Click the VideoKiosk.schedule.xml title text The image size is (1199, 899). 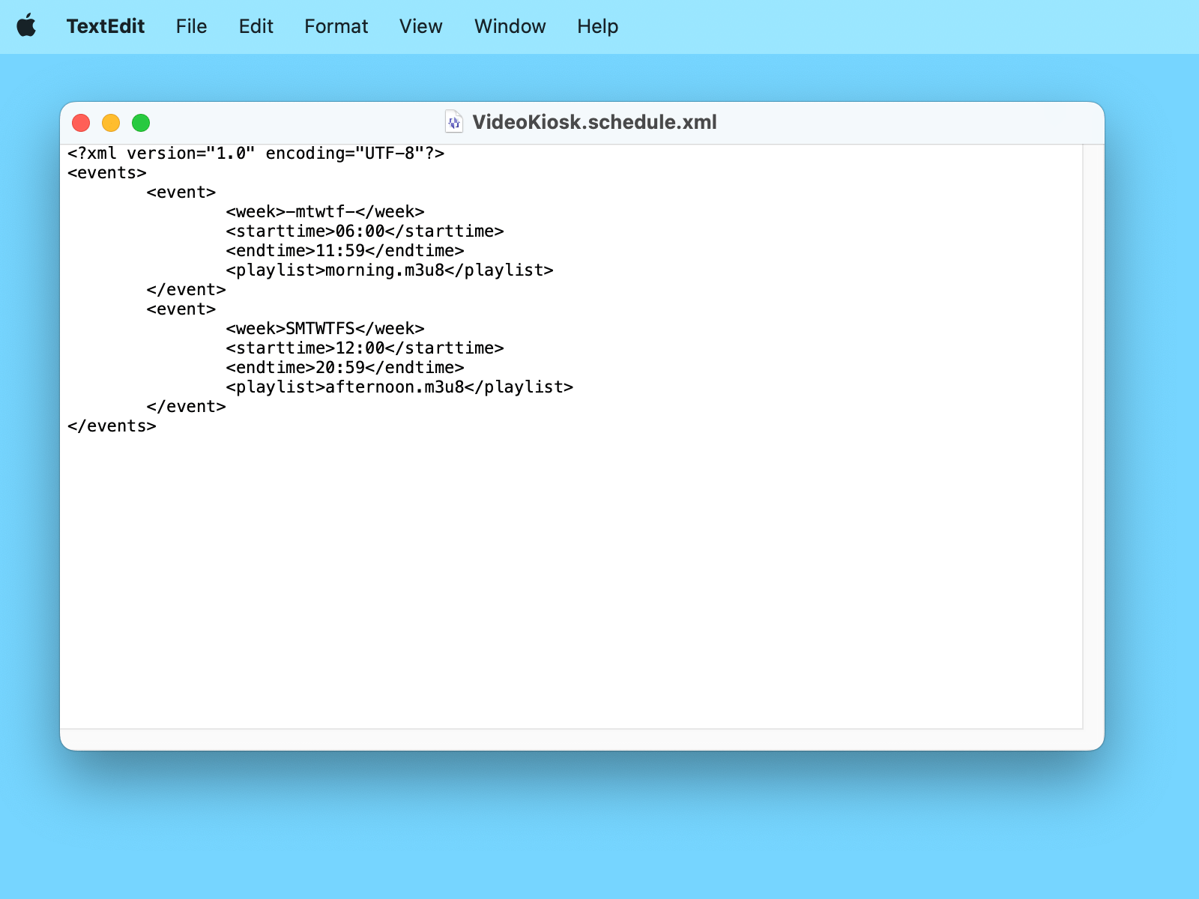[x=595, y=121]
